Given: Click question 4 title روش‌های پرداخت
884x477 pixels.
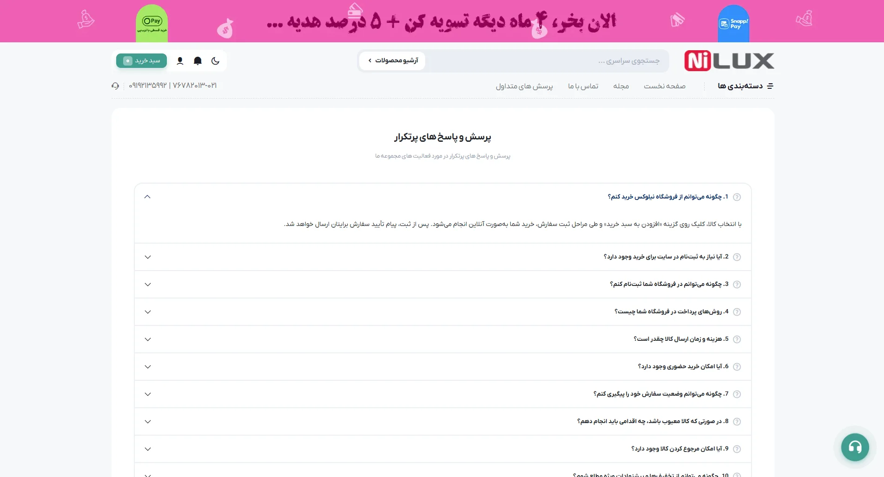Looking at the screenshot, I should 672,311.
